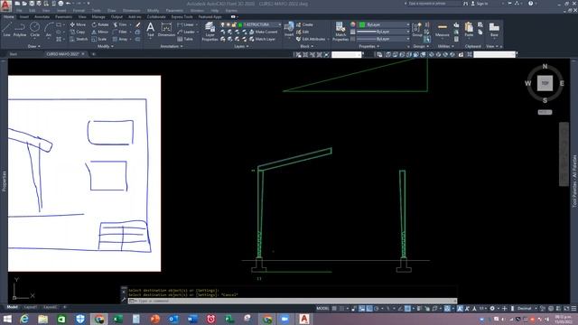
Task: Click Make Current layer button
Action: [x=263, y=32]
